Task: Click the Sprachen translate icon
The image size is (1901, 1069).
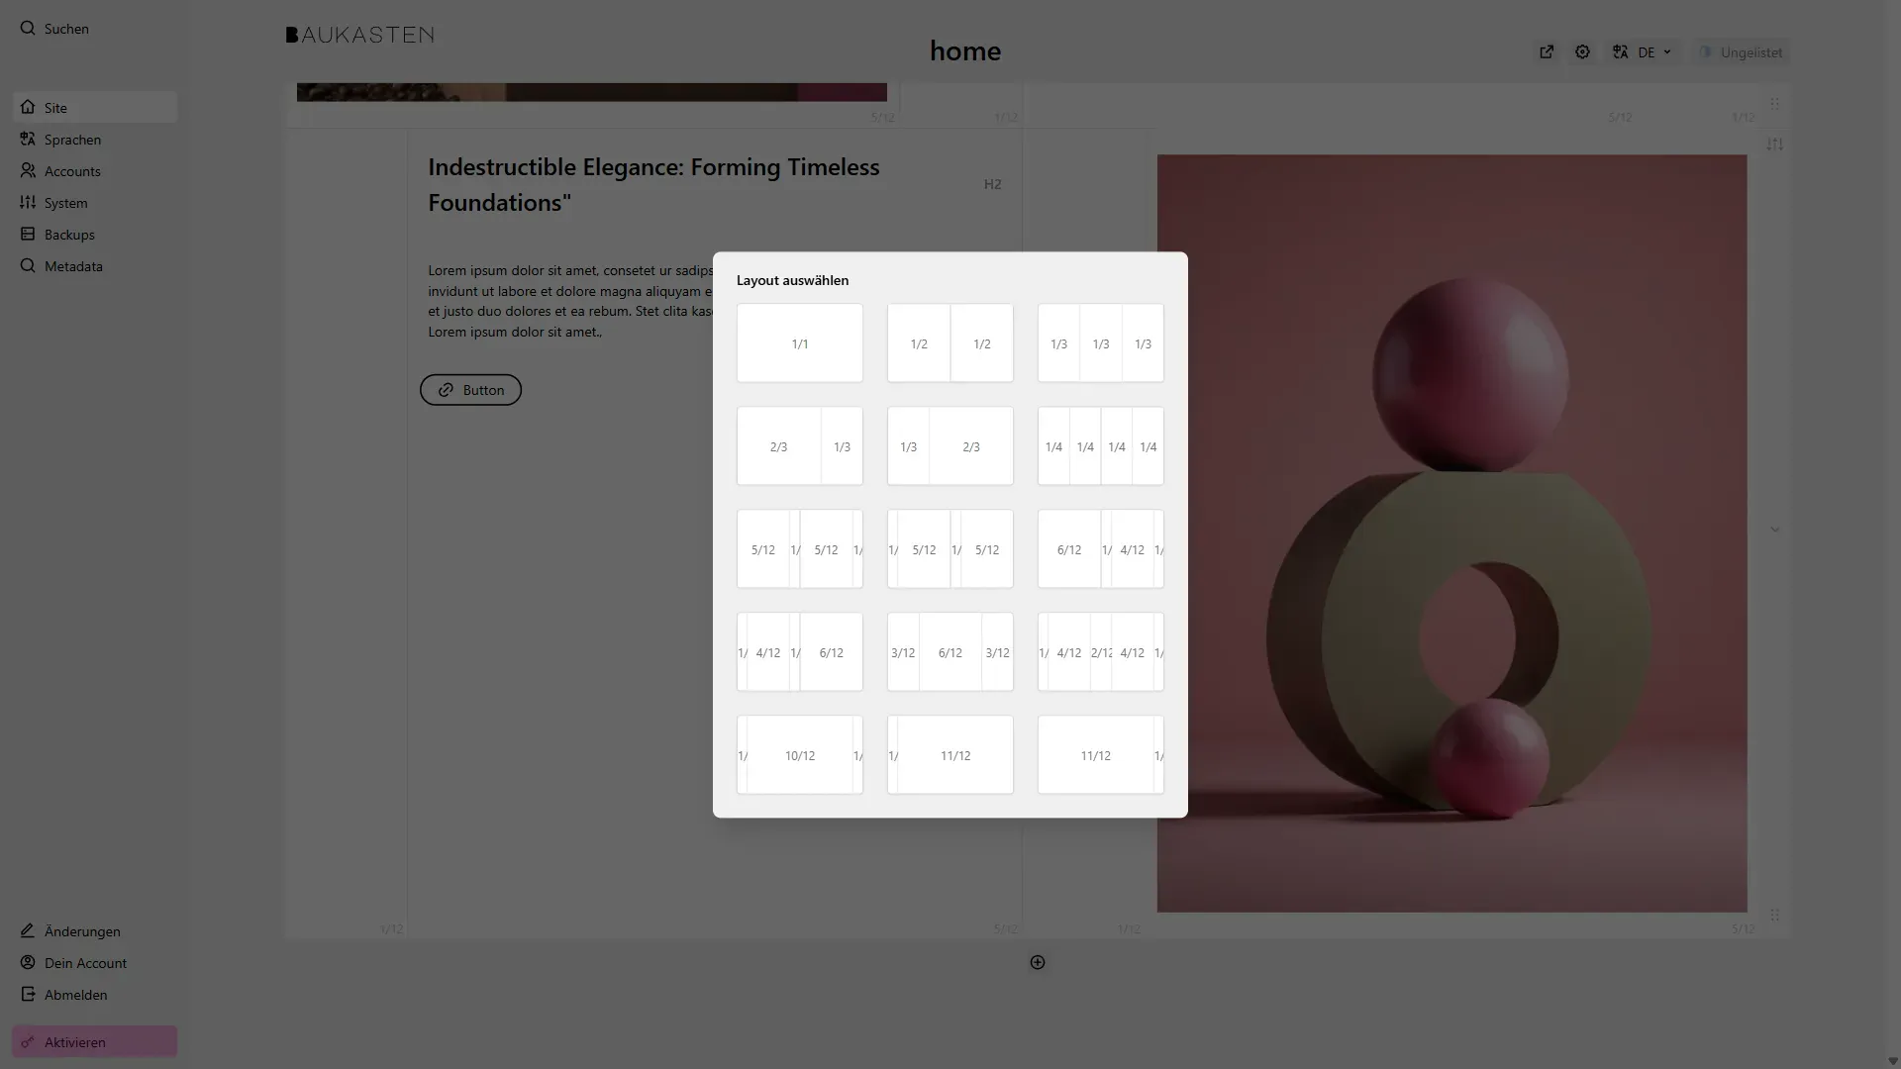Action: pyautogui.click(x=28, y=140)
